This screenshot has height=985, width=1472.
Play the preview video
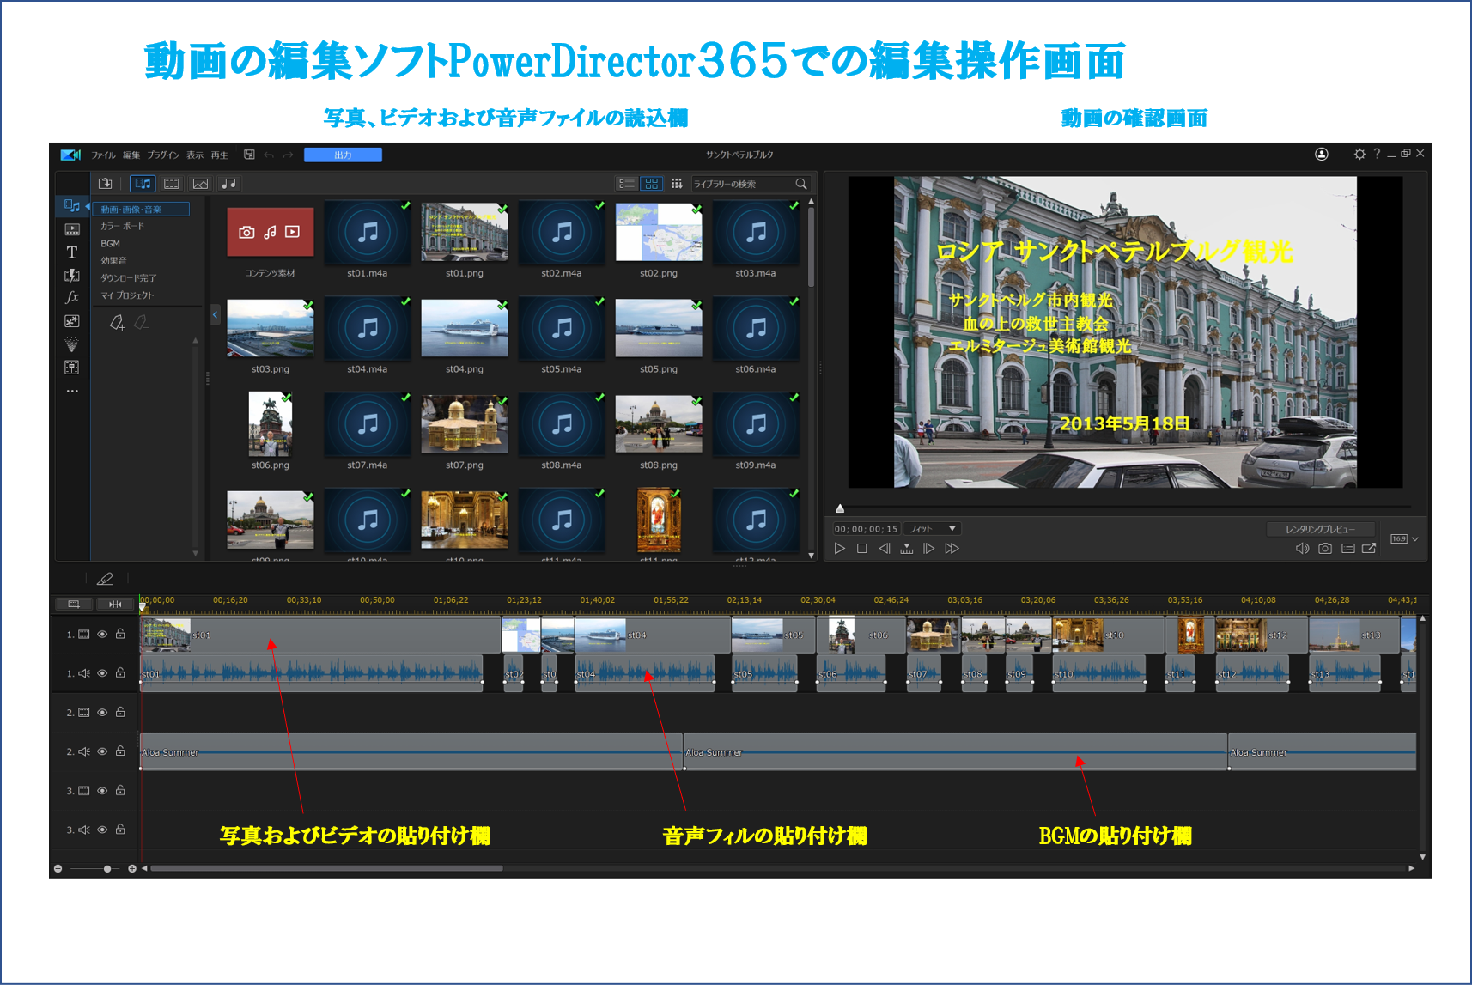840,549
